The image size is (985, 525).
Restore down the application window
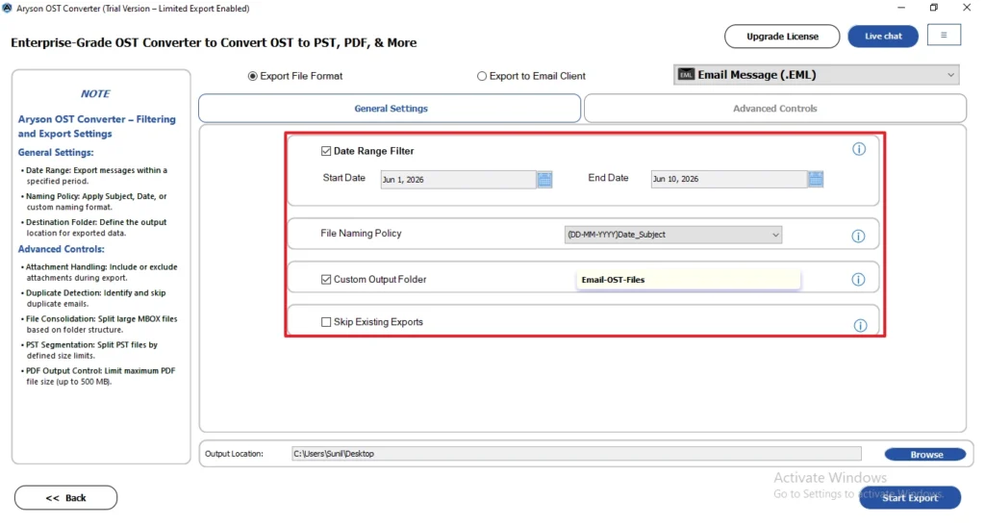point(933,8)
